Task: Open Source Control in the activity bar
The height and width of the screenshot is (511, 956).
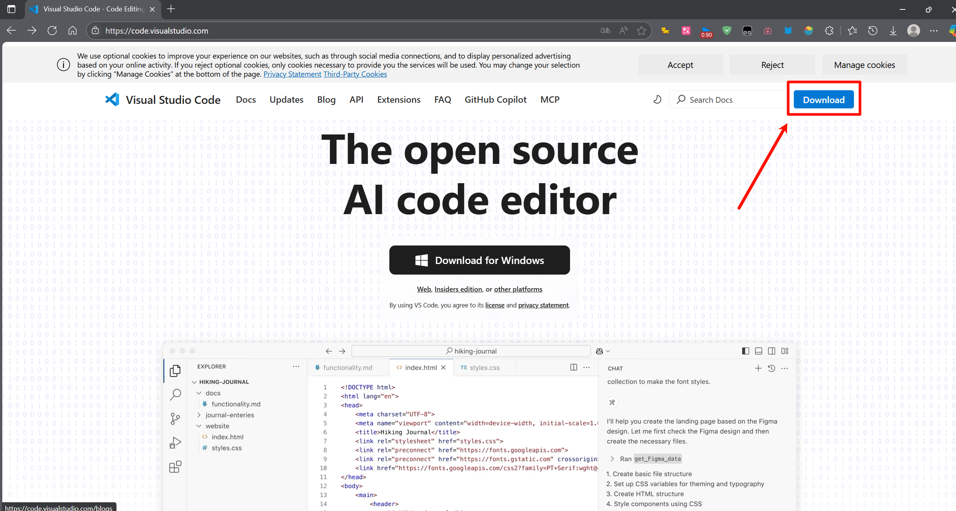Action: (x=175, y=418)
